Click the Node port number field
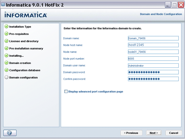The height and width of the screenshot is (139, 185). click(153, 59)
